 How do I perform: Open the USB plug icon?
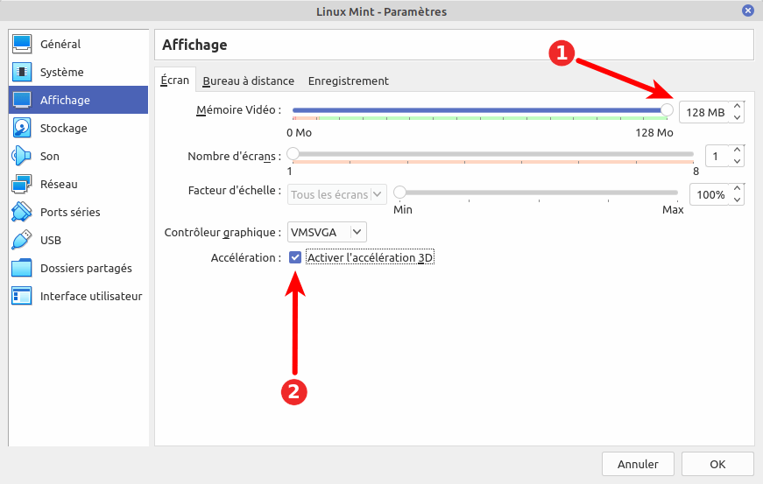click(22, 240)
